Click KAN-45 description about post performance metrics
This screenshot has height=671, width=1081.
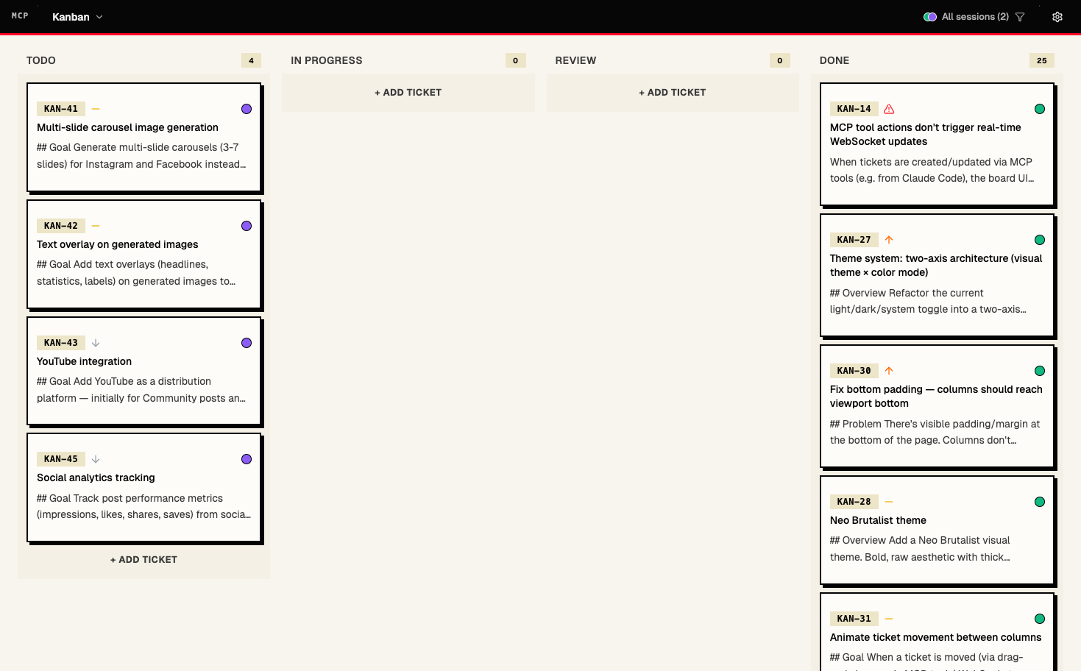tap(143, 507)
